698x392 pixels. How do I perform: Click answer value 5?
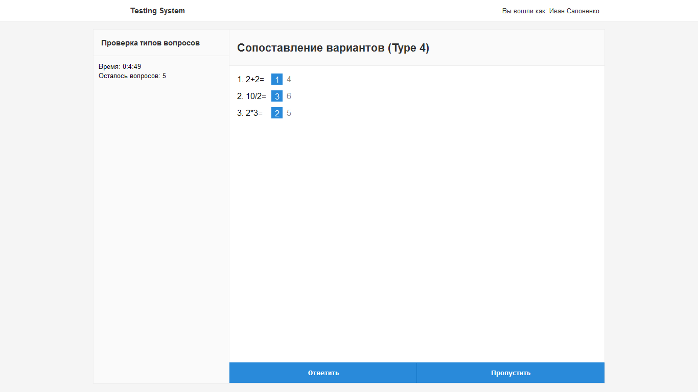click(289, 113)
